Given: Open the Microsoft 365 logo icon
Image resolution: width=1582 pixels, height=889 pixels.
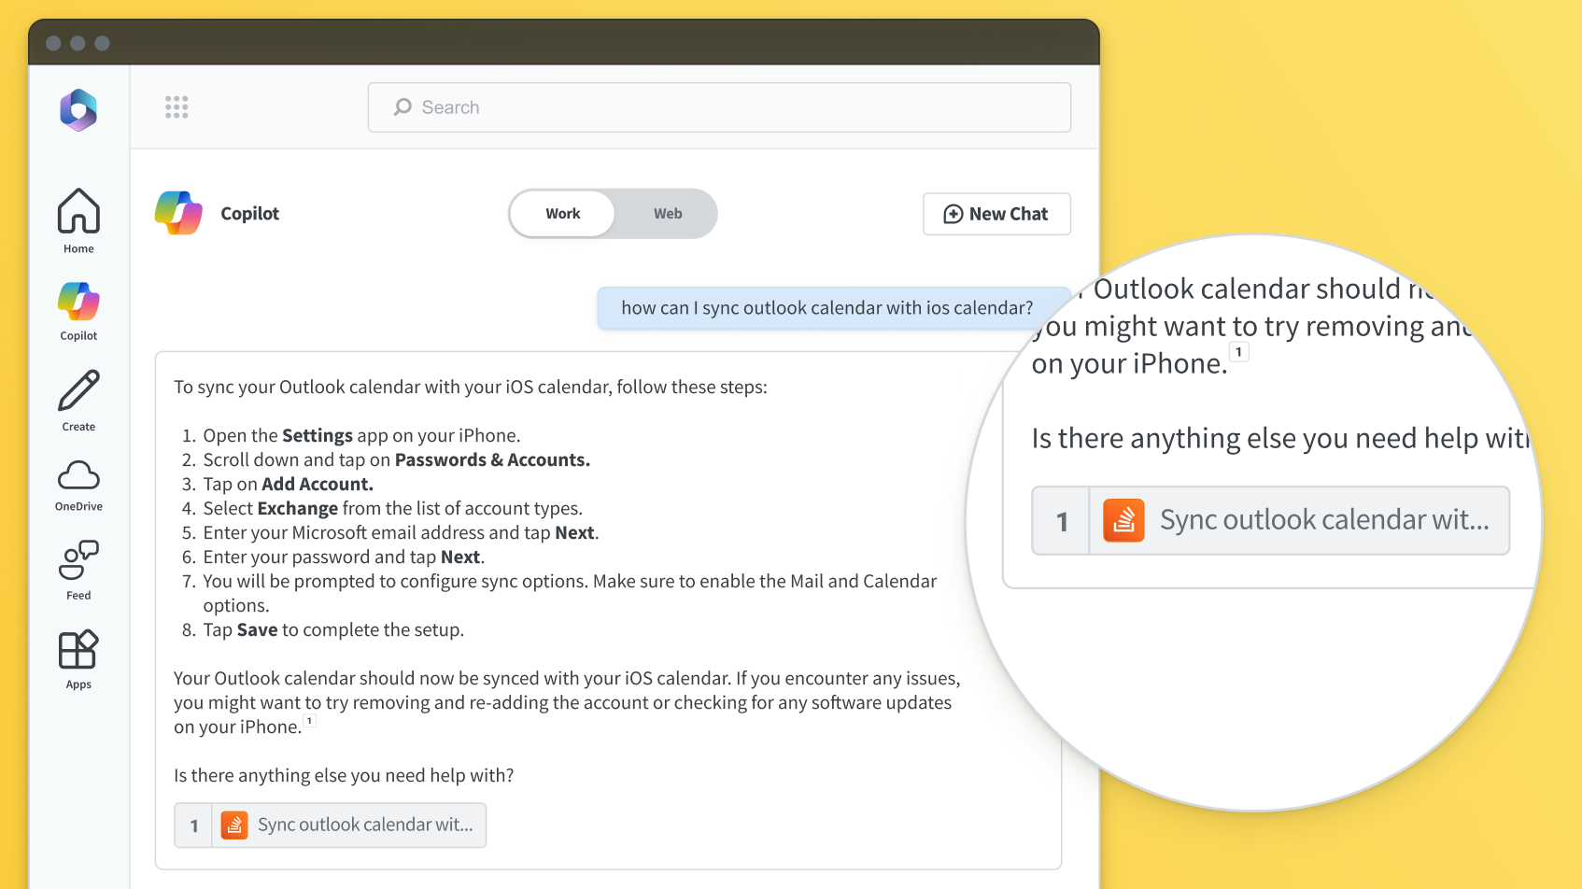Looking at the screenshot, I should tap(78, 110).
